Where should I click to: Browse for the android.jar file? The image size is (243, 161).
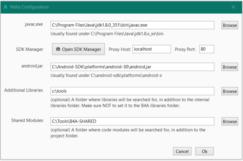coord(230,67)
